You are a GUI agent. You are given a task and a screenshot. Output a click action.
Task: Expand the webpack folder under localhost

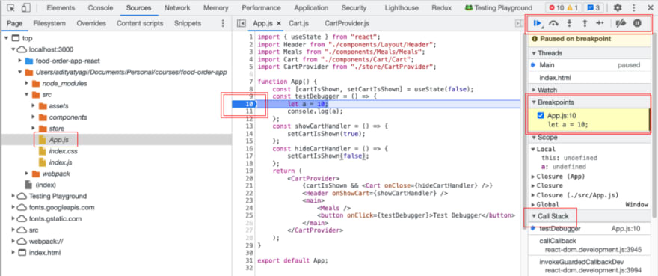[27, 174]
